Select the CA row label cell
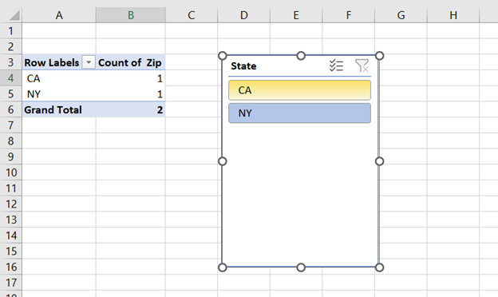This screenshot has height=297, width=498. point(59,78)
